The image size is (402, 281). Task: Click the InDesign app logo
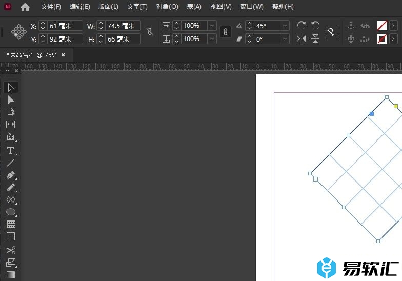tap(8, 6)
